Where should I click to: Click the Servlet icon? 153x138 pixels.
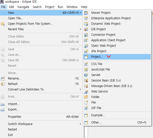[x=86, y=75]
